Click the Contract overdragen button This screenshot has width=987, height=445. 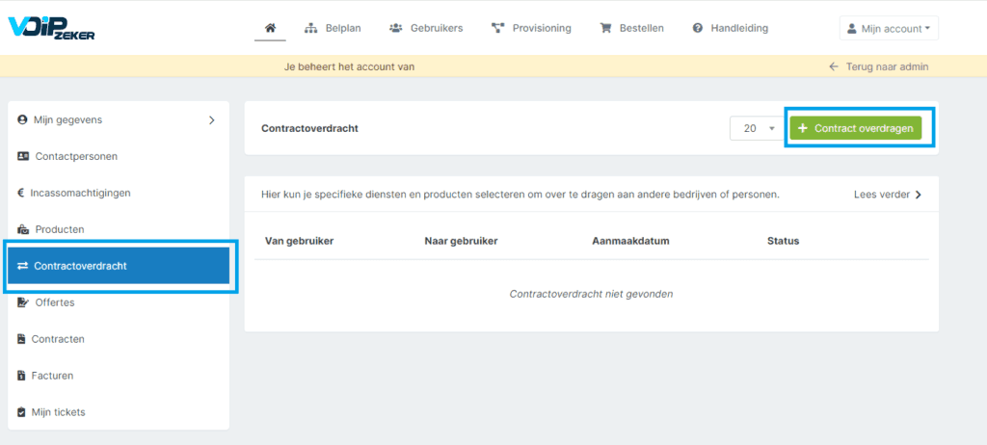point(856,128)
